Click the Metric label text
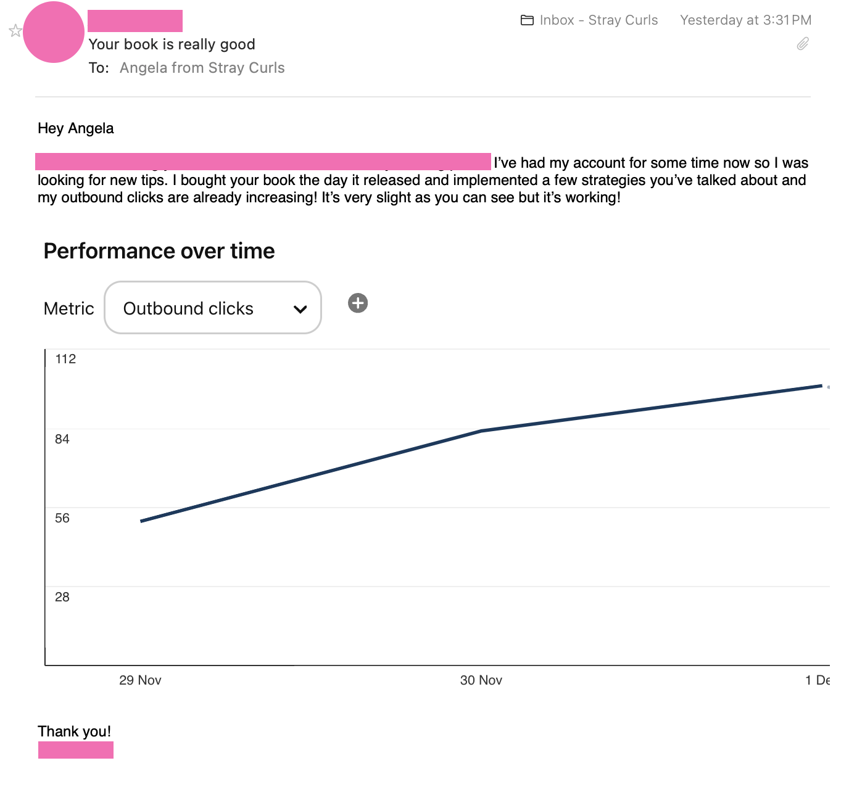The height and width of the screenshot is (787, 849). click(69, 308)
